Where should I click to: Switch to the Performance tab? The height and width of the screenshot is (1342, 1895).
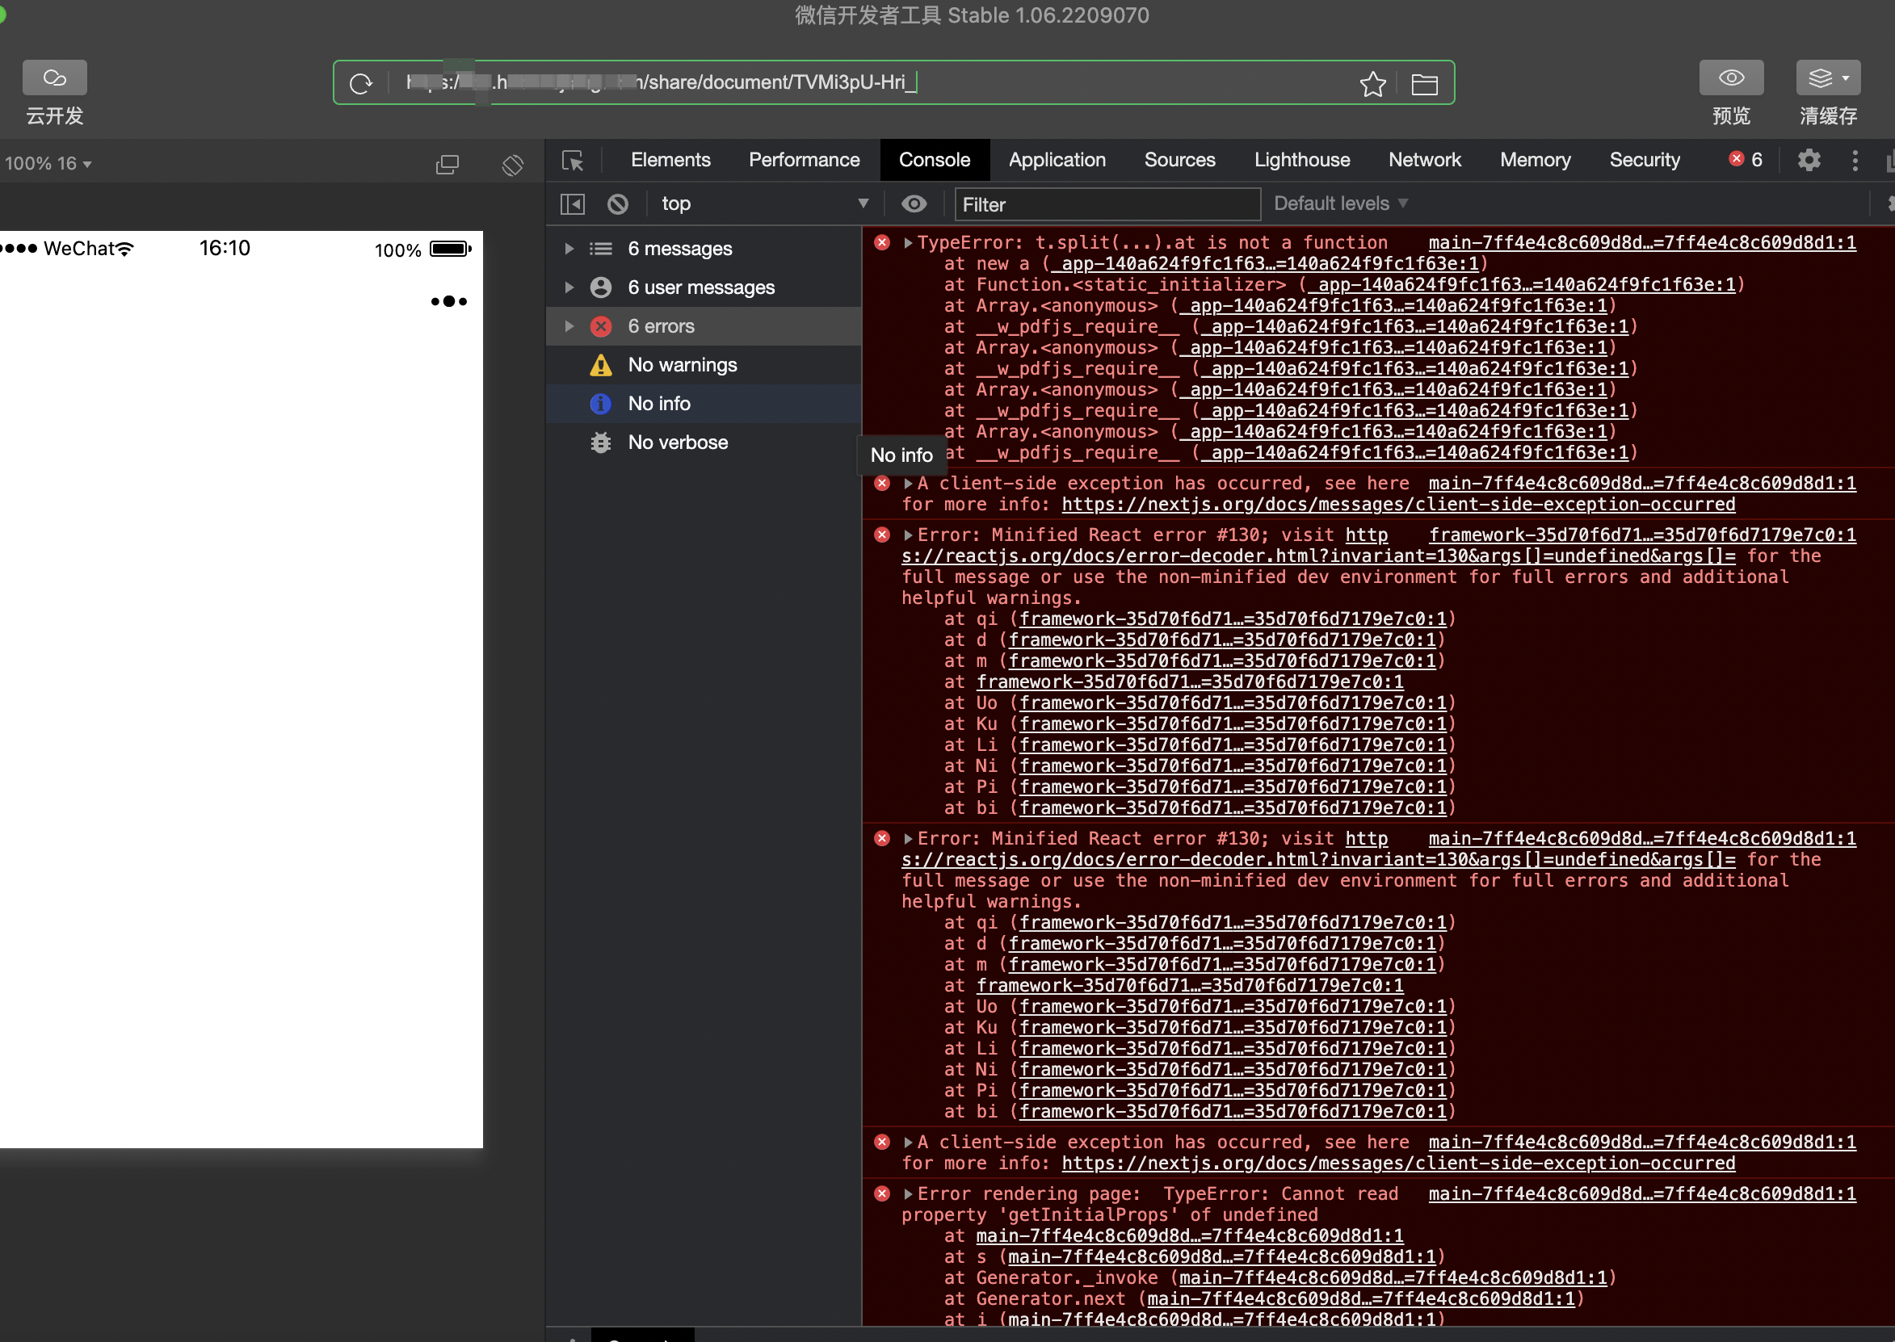pyautogui.click(x=803, y=161)
